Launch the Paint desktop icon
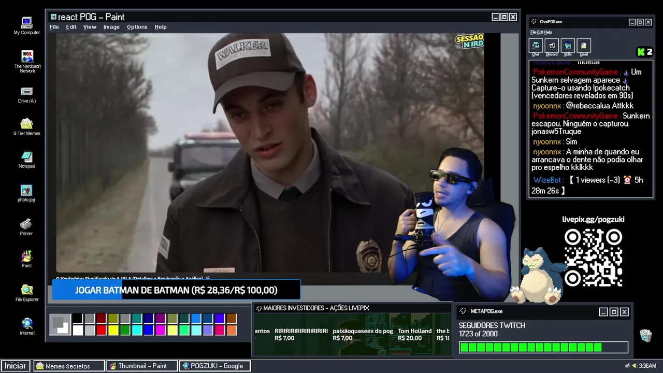Screen dimensions: 663x373 26,259
